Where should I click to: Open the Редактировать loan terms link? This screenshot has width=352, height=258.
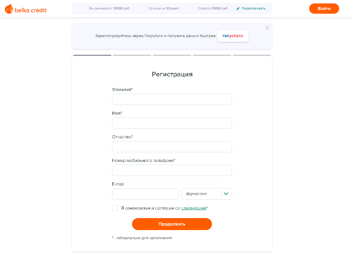253,9
